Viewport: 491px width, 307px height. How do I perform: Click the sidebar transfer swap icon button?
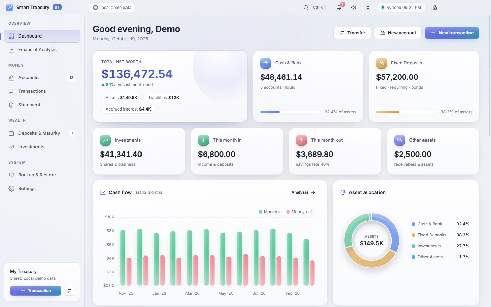69,291
